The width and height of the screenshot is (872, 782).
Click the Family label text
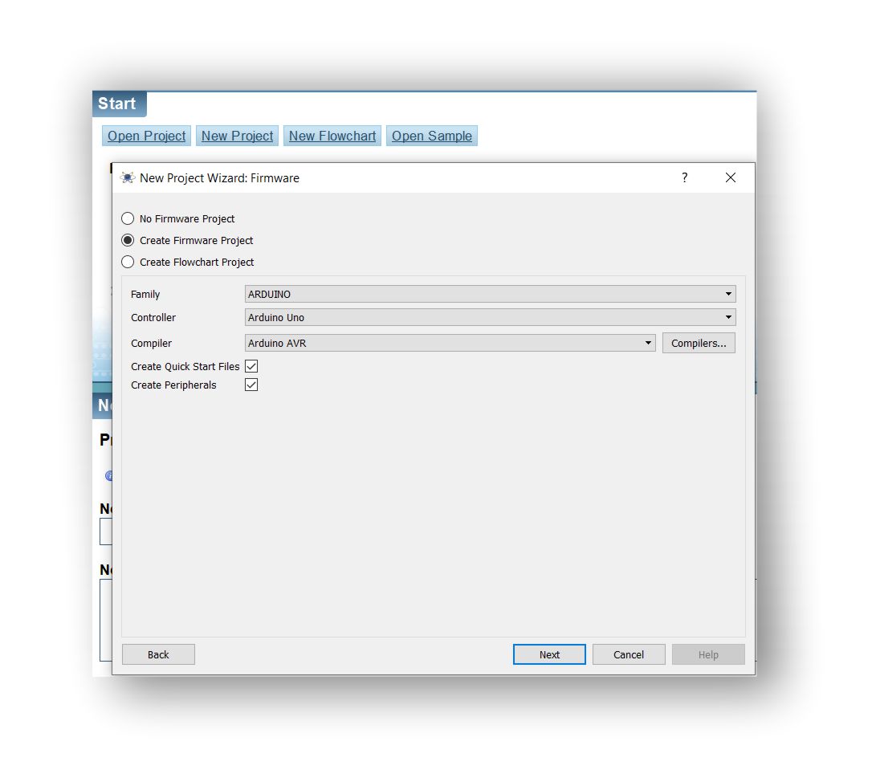(x=145, y=294)
